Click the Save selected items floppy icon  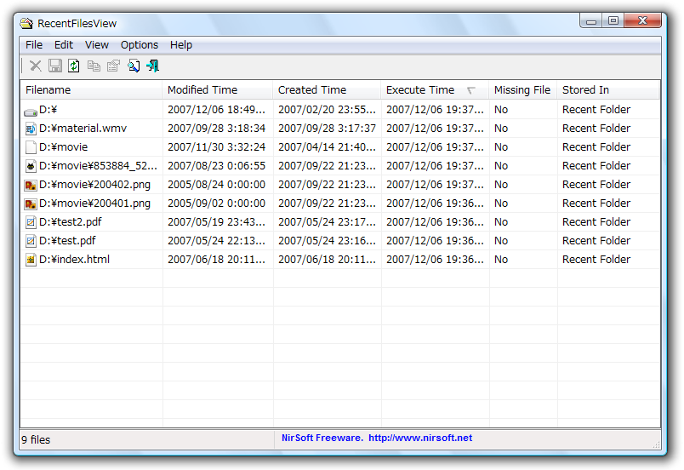tap(55, 66)
